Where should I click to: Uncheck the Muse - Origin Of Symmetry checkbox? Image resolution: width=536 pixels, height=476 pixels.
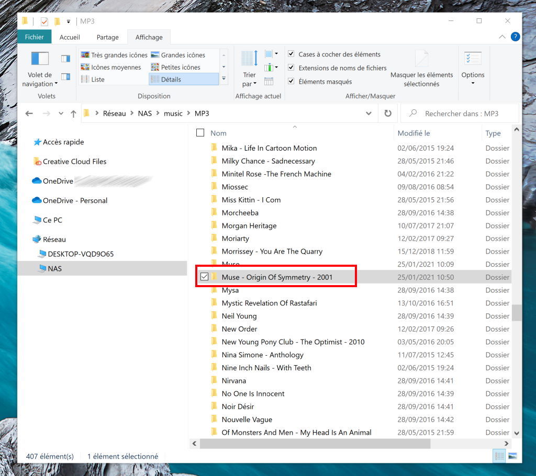205,276
